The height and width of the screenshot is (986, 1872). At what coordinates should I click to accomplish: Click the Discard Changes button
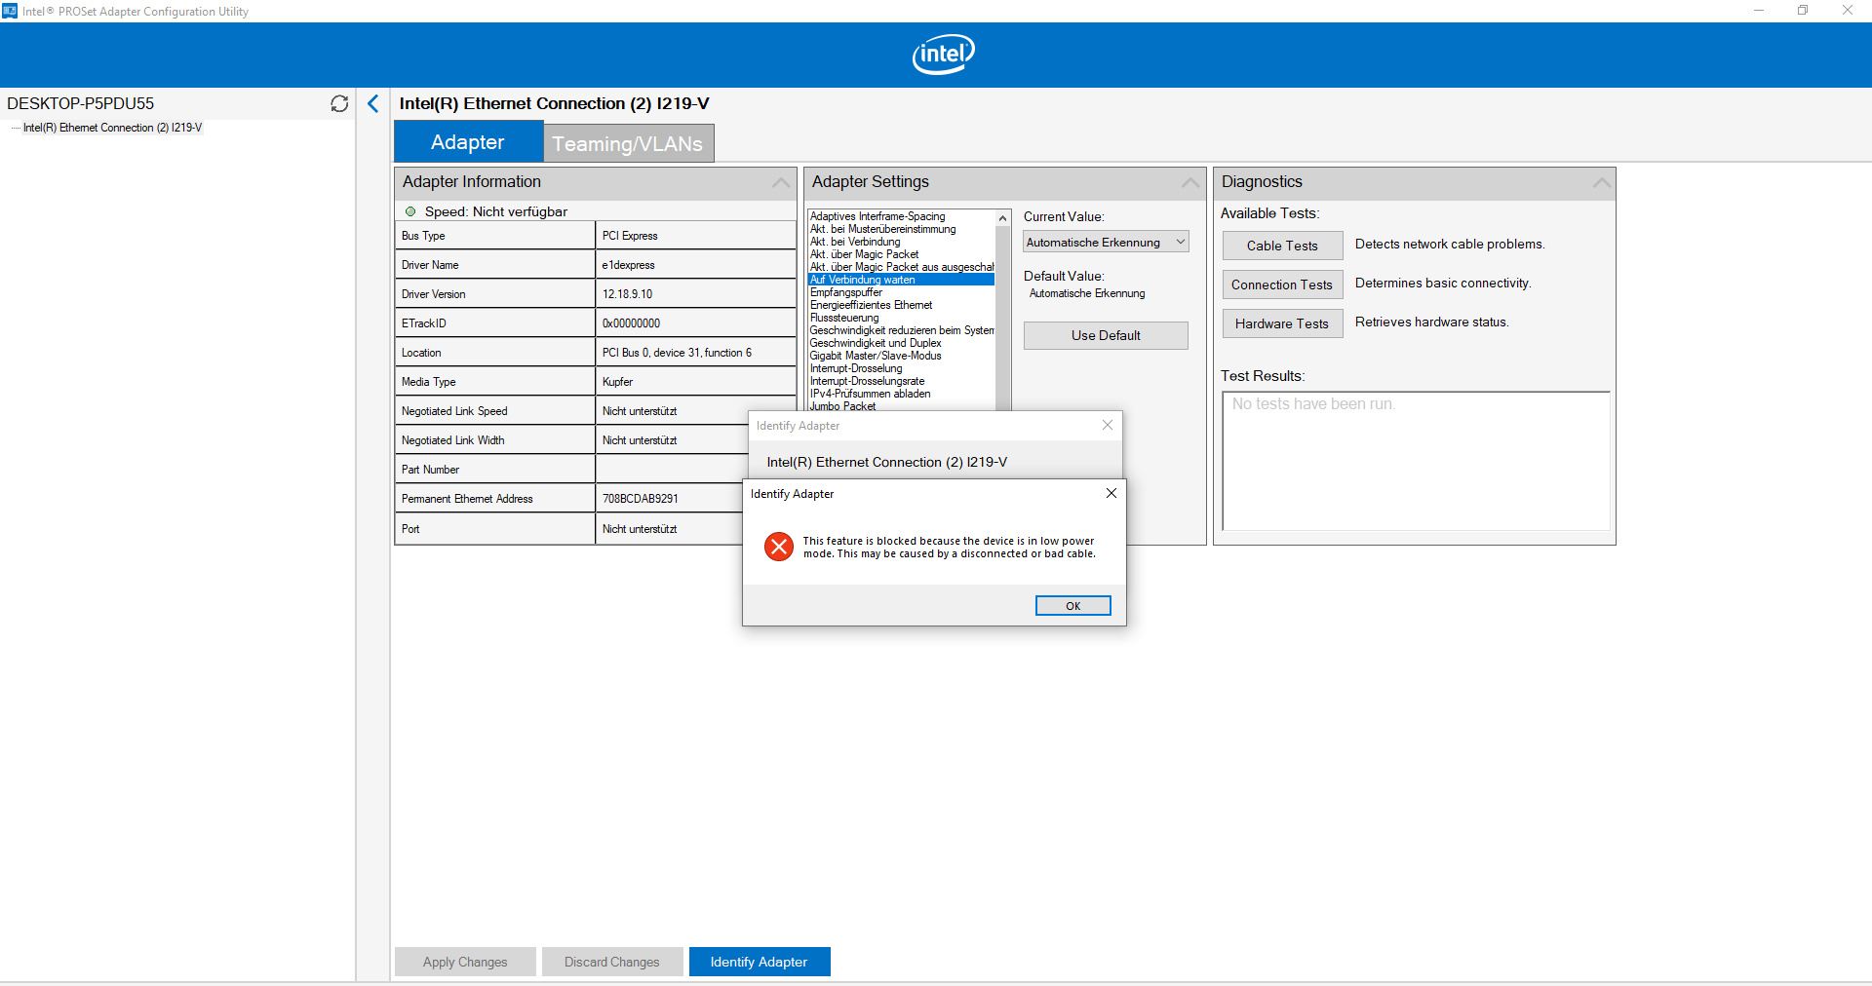[612, 962]
